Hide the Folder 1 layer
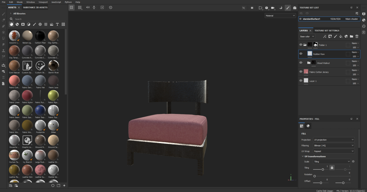This screenshot has height=192, width=367. coord(301,45)
